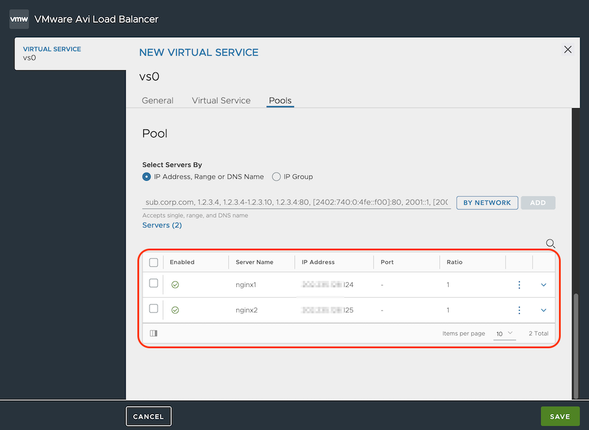The image size is (589, 430).
Task: Click the 2 Total count text
Action: click(x=538, y=333)
